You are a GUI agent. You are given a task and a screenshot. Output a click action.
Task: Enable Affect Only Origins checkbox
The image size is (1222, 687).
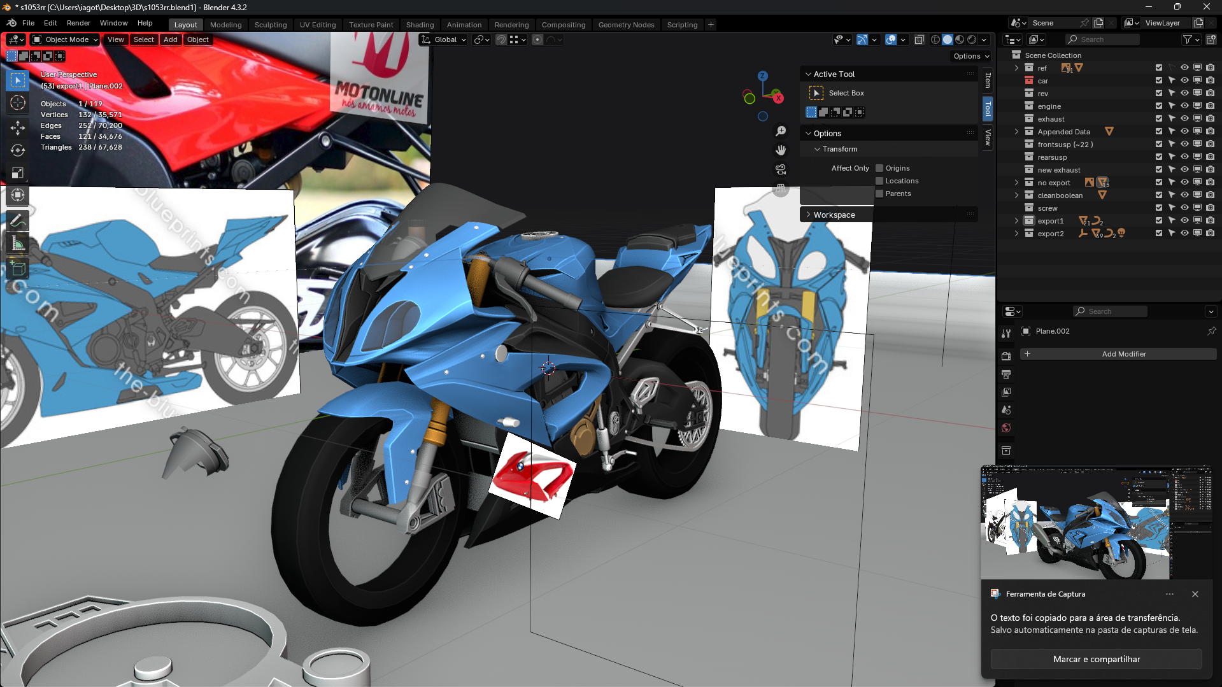879,168
